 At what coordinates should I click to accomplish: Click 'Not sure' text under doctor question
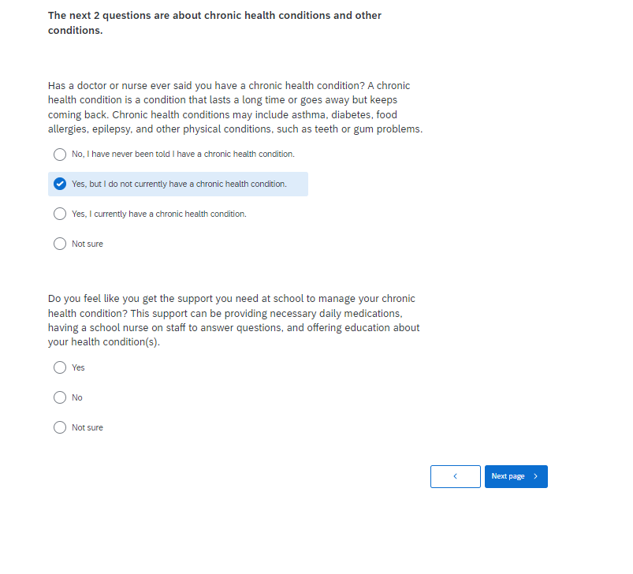tap(88, 244)
